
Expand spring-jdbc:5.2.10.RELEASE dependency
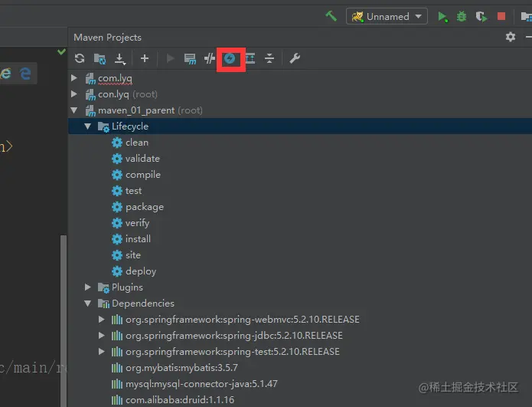click(x=102, y=335)
